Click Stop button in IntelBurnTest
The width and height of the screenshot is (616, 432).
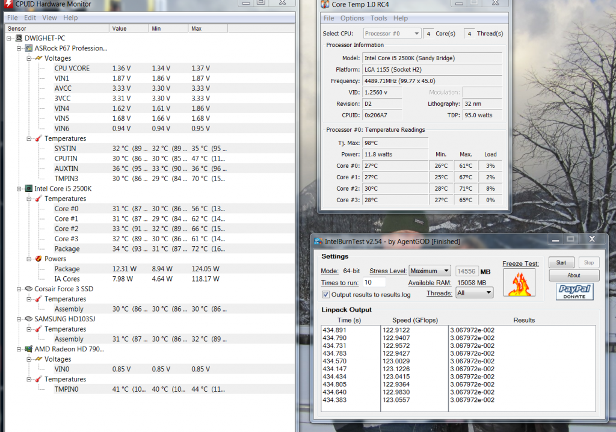coord(588,262)
